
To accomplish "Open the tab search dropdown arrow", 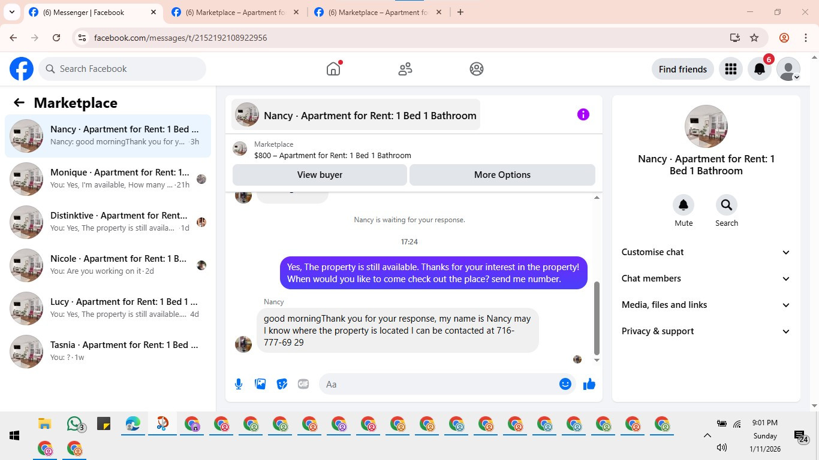I will click(11, 12).
